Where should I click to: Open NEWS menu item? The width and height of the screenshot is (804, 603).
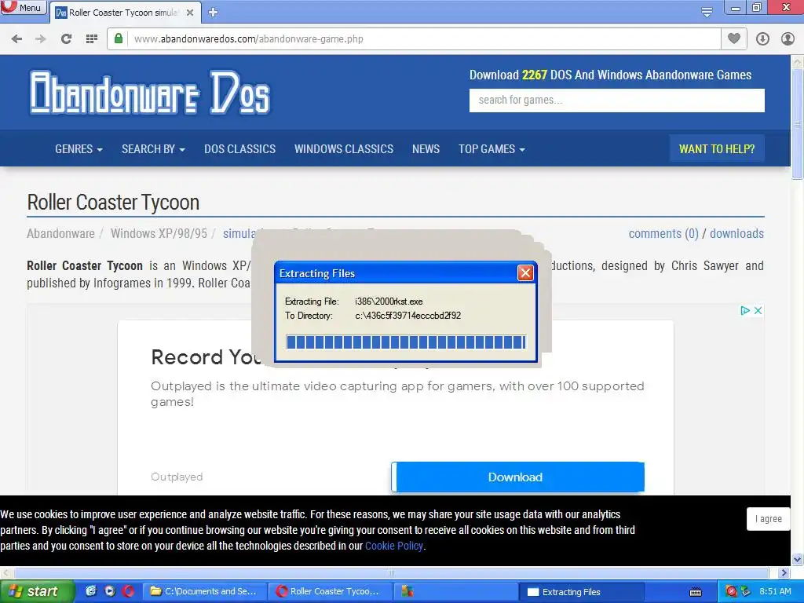click(426, 149)
